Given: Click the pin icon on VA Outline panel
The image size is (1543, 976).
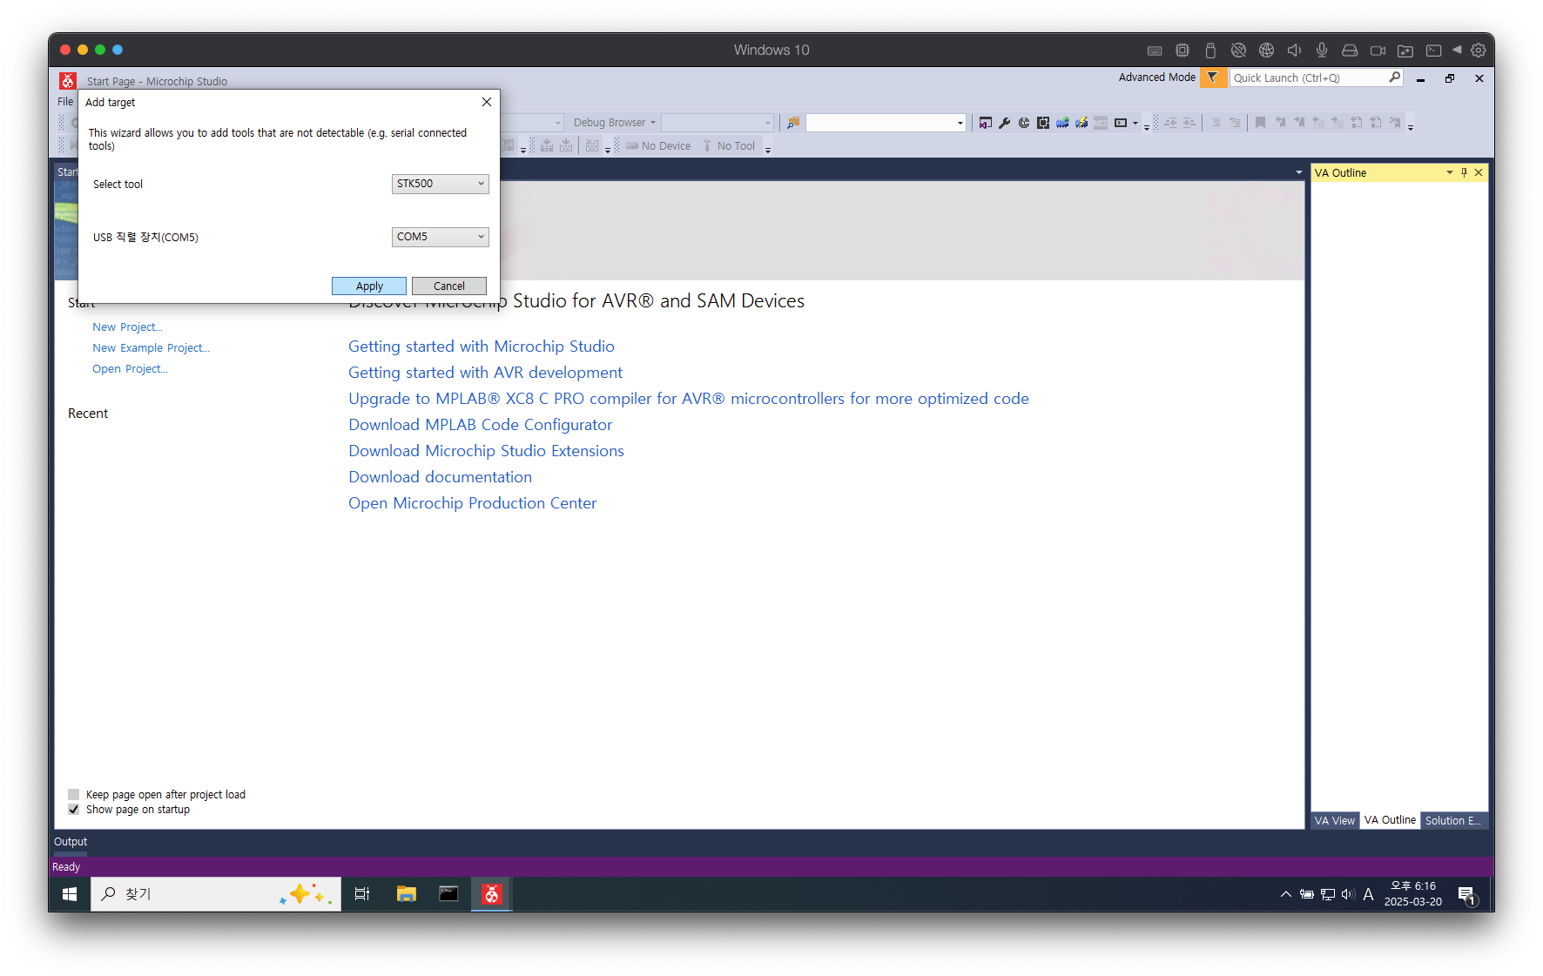Looking at the screenshot, I should point(1464,172).
